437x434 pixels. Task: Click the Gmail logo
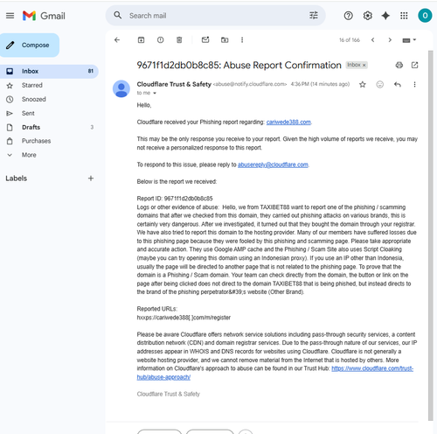coord(44,16)
